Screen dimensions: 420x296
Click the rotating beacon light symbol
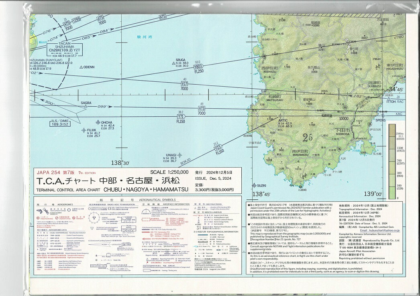pos(198,217)
